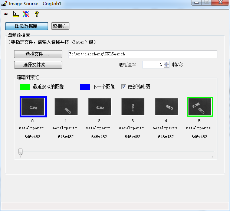Click the 646x482 size text under image 5
Image resolution: width=230 pixels, height=211 pixels.
click(199, 137)
